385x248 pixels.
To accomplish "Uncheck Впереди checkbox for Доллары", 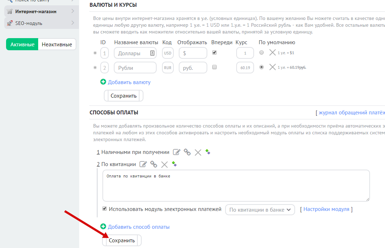I will pos(214,52).
